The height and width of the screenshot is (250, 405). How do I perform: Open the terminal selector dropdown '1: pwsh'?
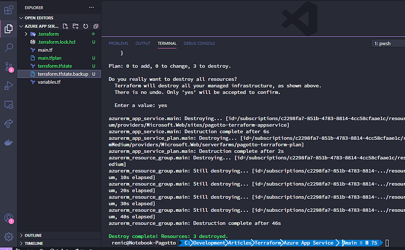tap(388, 43)
